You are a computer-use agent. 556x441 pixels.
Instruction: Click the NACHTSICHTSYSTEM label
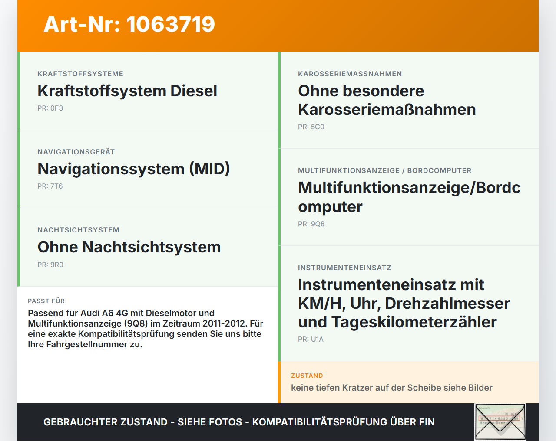78,230
